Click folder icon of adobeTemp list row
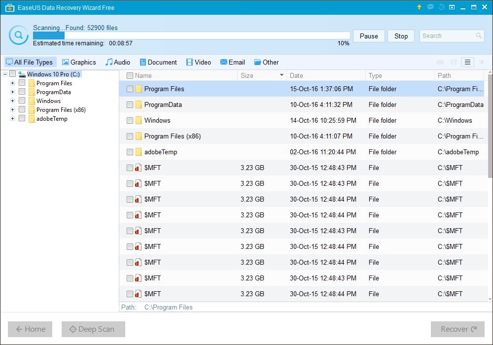493x345 pixels. coord(139,152)
